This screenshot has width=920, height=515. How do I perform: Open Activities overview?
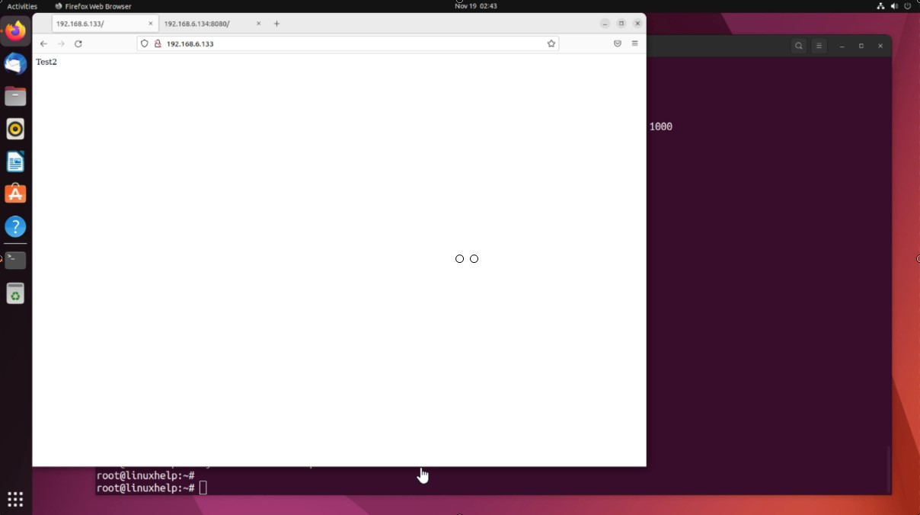click(22, 6)
